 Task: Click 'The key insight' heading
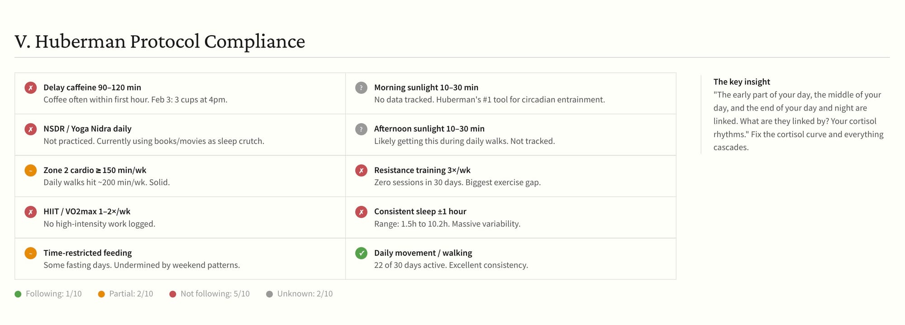pyautogui.click(x=742, y=82)
